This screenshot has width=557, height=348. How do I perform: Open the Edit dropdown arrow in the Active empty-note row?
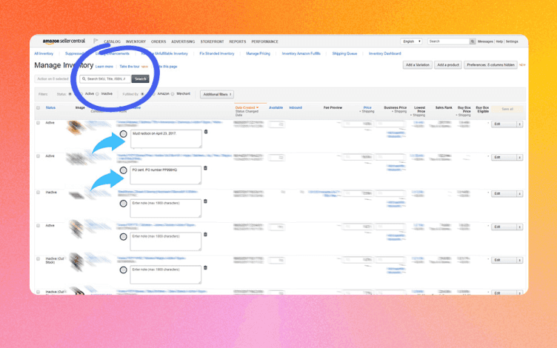point(520,227)
